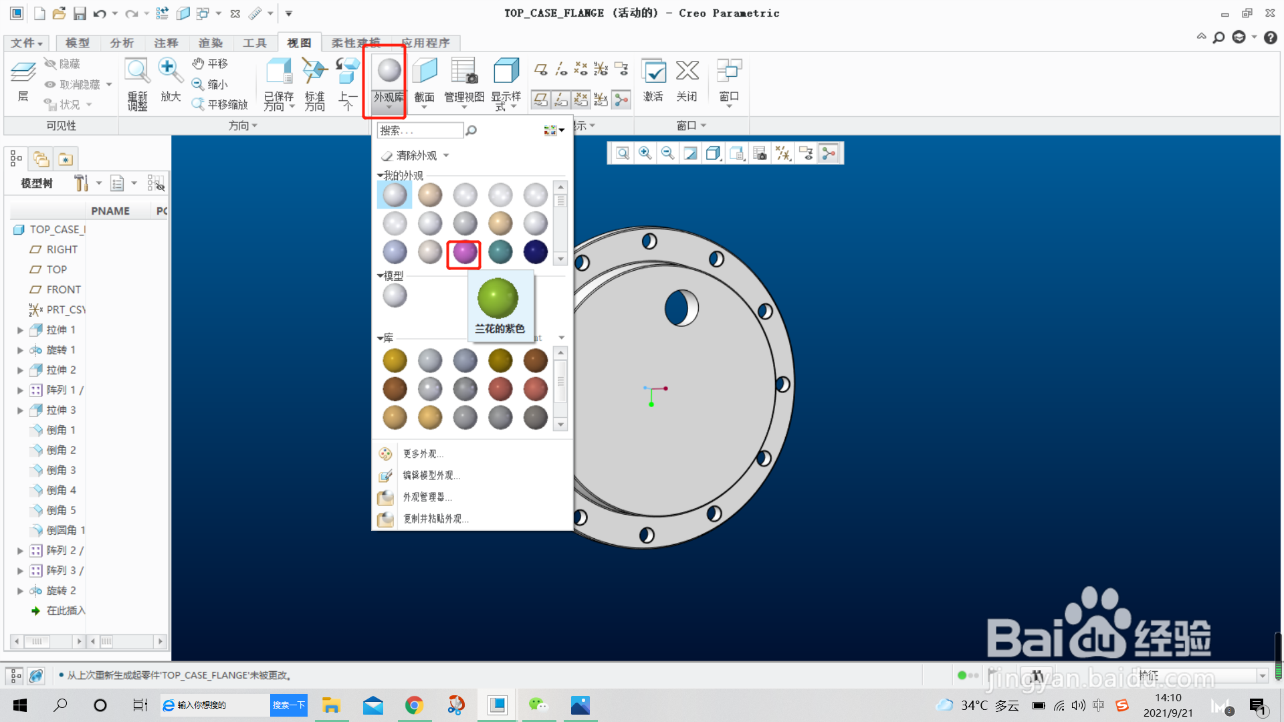
Task: Click the 重新调整 refit icon in ribbon
Action: [137, 84]
